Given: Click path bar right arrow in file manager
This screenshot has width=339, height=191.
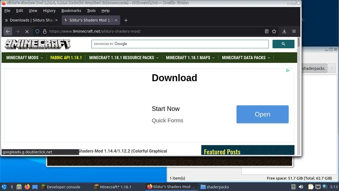Looking at the screenshot, I should click(331, 68).
